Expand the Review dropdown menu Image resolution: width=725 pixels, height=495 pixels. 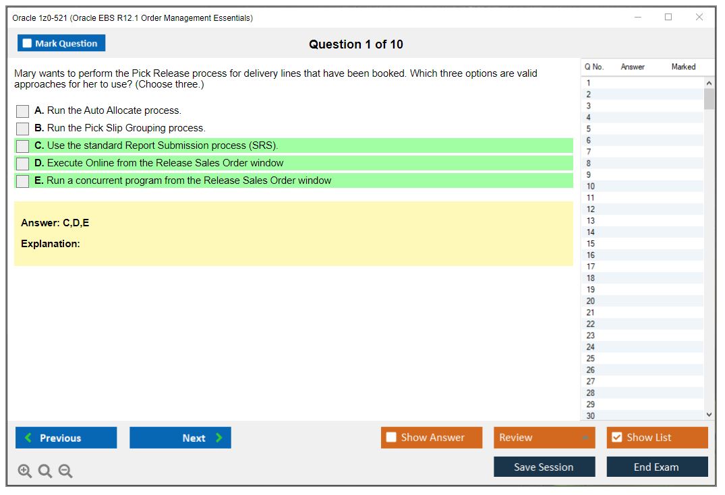click(585, 438)
